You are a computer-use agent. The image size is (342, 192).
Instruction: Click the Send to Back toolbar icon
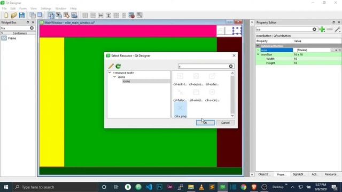33,15
